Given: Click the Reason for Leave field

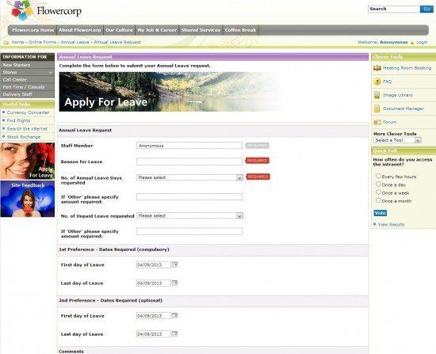Looking at the screenshot, I should [189, 162].
